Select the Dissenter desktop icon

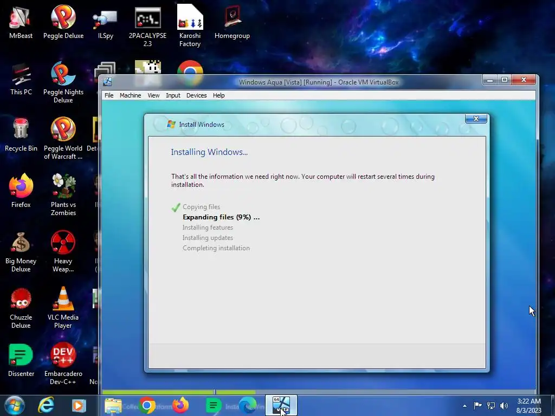click(21, 360)
